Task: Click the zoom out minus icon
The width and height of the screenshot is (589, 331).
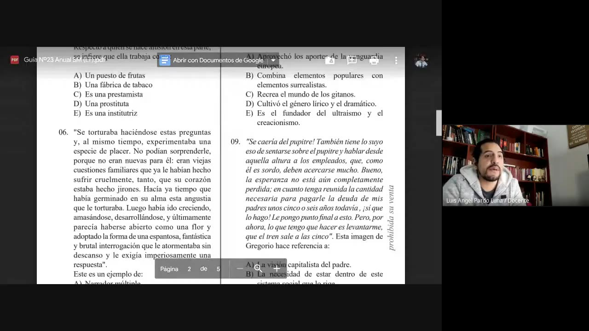Action: coord(240,268)
